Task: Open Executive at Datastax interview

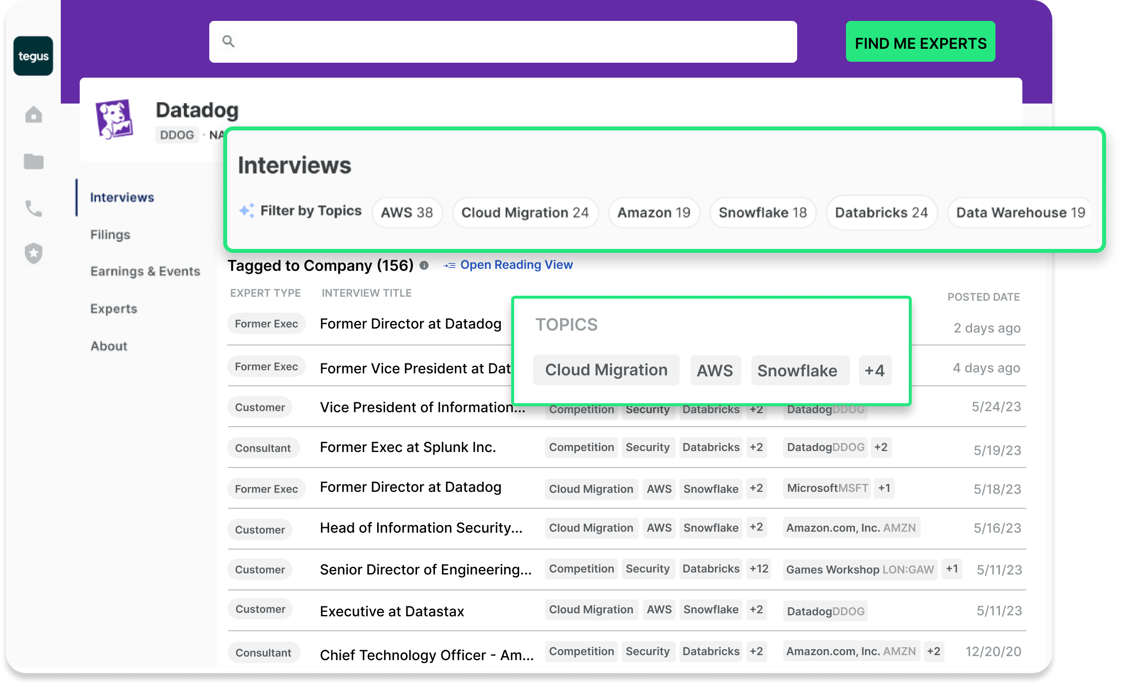Action: tap(392, 611)
